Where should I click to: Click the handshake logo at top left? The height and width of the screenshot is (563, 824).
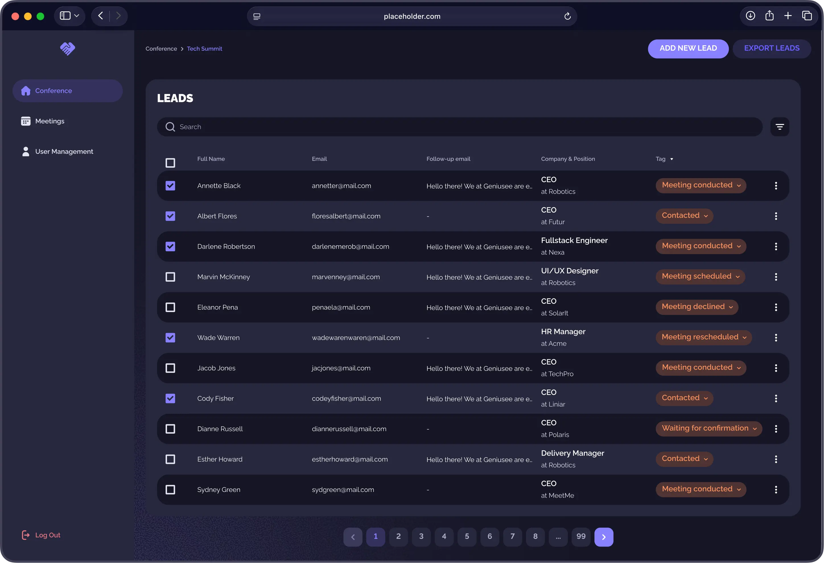[67, 49]
